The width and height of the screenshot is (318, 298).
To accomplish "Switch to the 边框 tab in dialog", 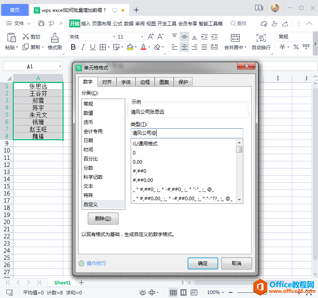I will click(x=145, y=82).
